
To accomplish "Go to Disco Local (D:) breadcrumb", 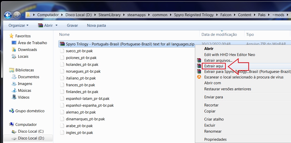I will 79,15.
